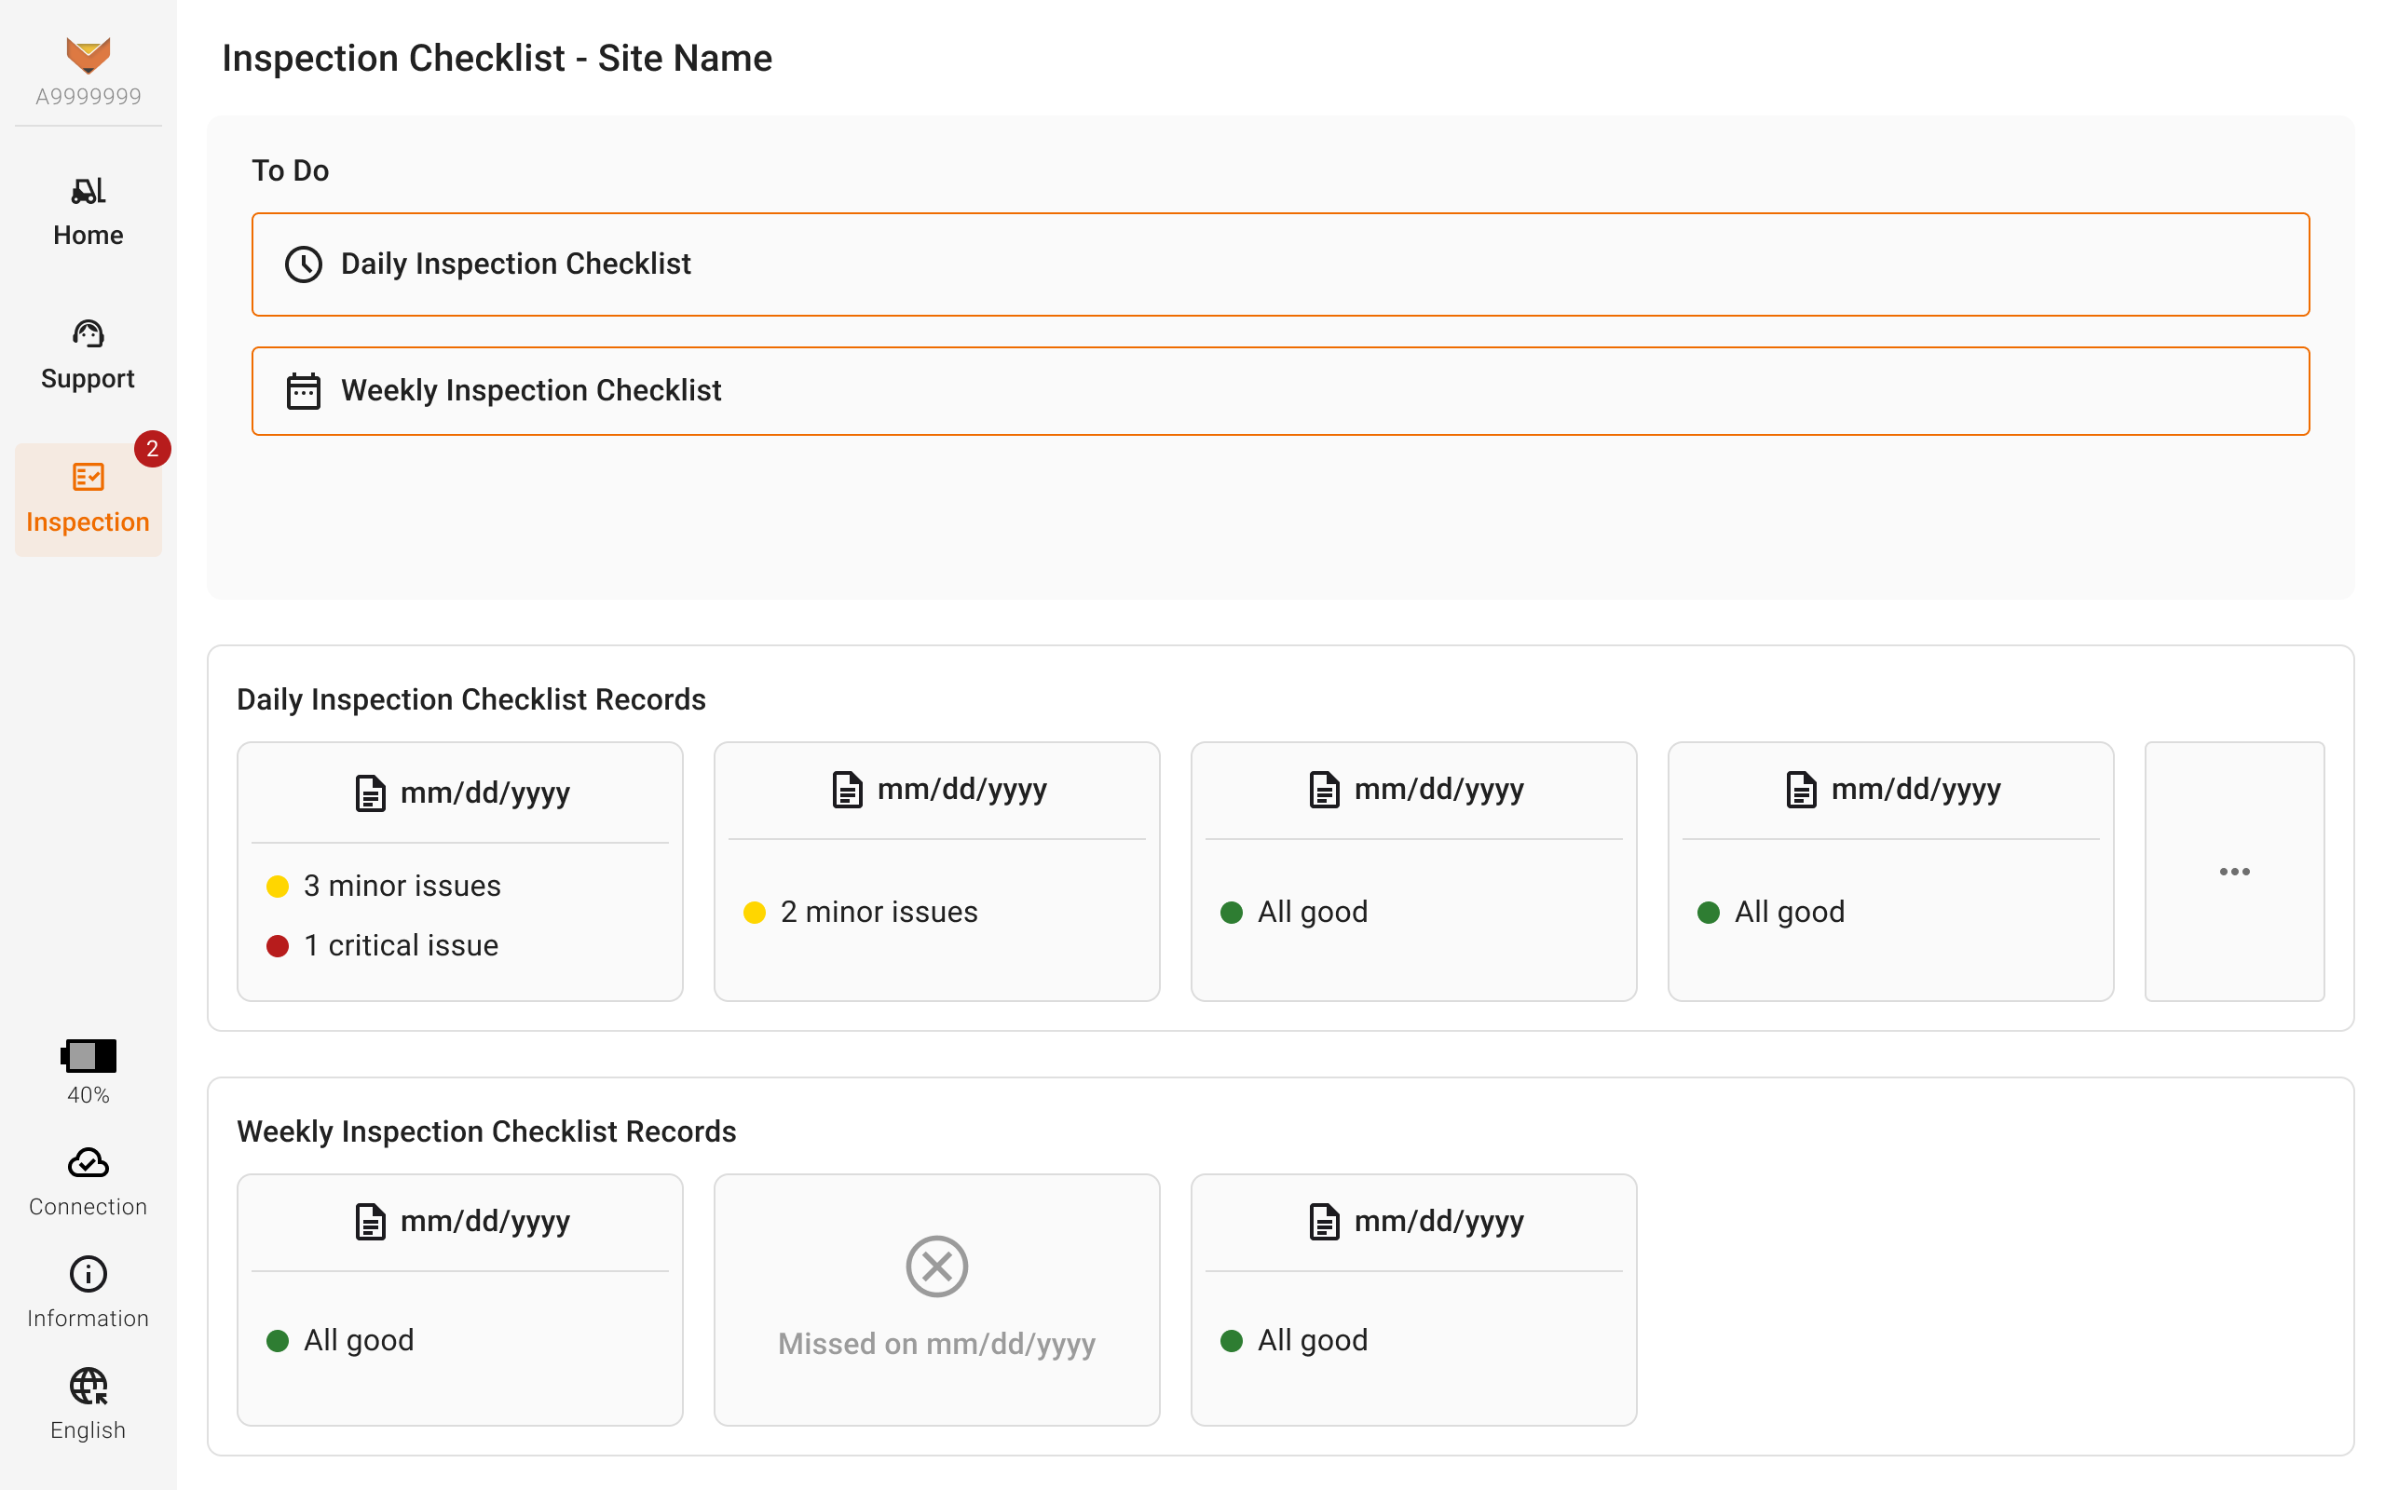The image size is (2385, 1490).
Task: Open the third daily All good record
Action: (1413, 871)
